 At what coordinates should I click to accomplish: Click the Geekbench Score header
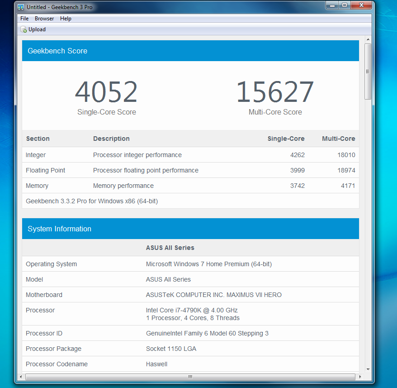click(x=190, y=51)
